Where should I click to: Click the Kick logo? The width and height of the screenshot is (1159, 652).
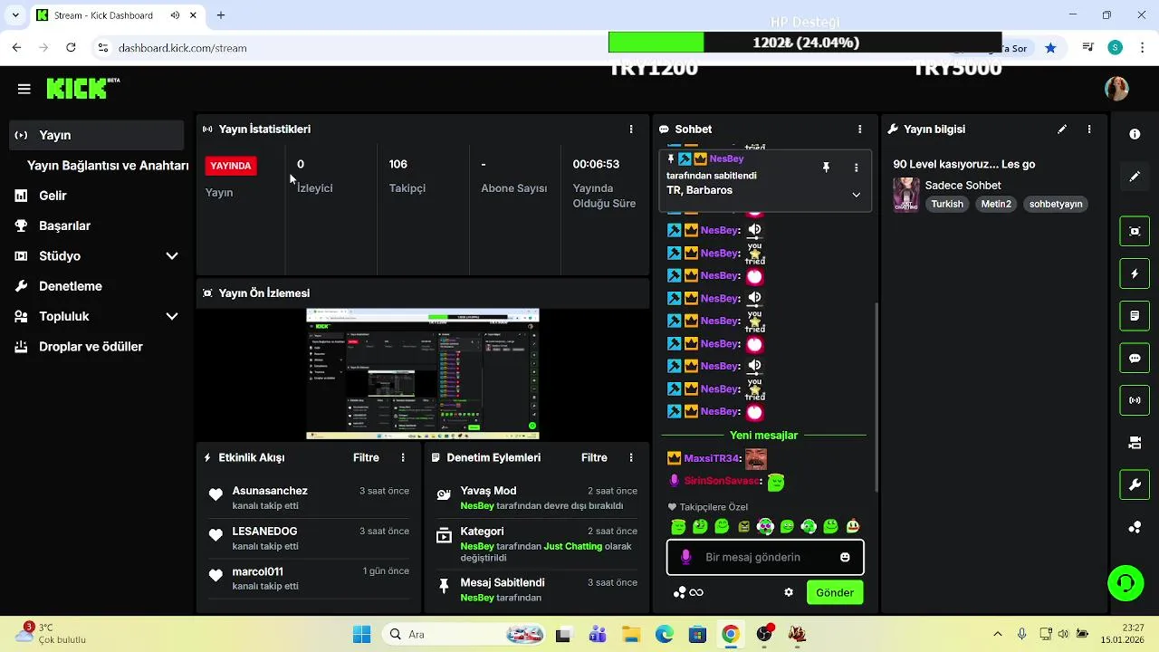point(82,88)
